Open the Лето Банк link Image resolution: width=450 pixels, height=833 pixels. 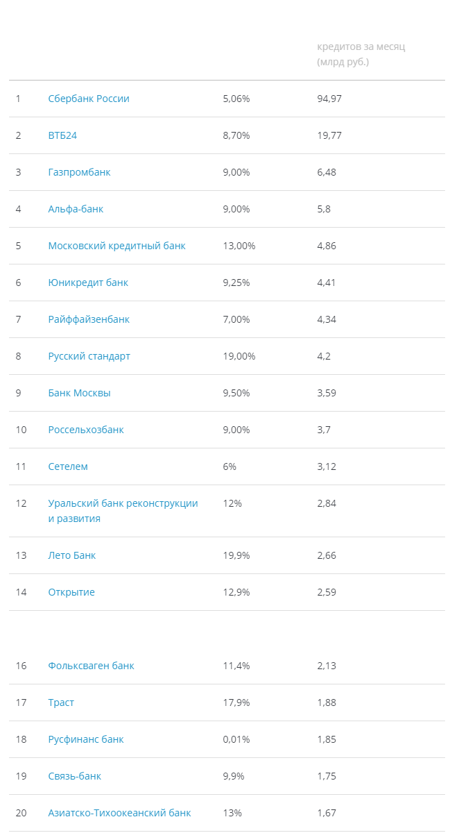coord(72,555)
